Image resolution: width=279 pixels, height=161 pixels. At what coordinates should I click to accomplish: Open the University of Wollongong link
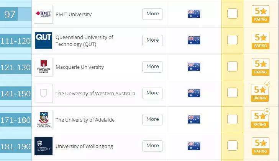point(84,146)
